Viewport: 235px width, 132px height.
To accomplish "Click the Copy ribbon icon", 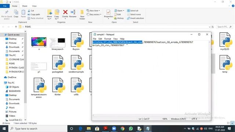I will coord(16,12).
